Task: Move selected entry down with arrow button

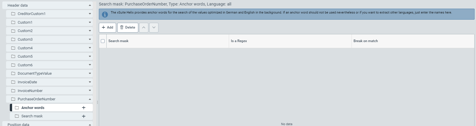Action: point(154,27)
